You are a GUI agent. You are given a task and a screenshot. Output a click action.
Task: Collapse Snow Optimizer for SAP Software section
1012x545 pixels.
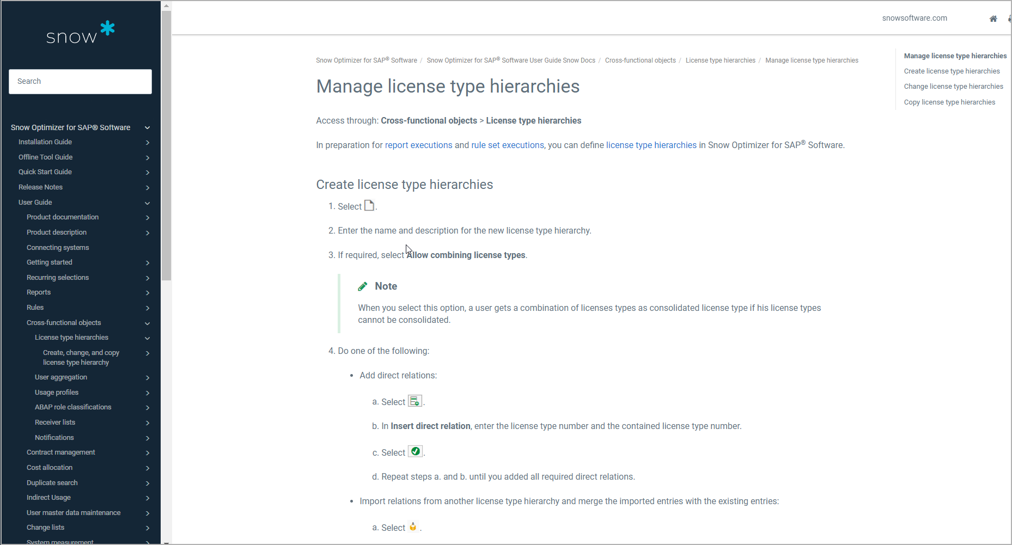(x=147, y=127)
